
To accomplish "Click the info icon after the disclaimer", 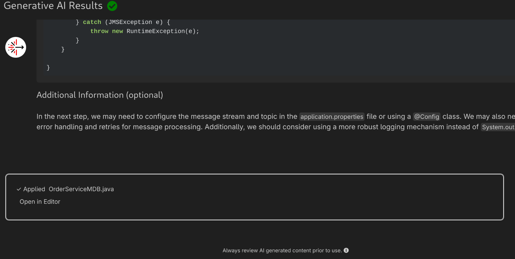I will coord(346,250).
